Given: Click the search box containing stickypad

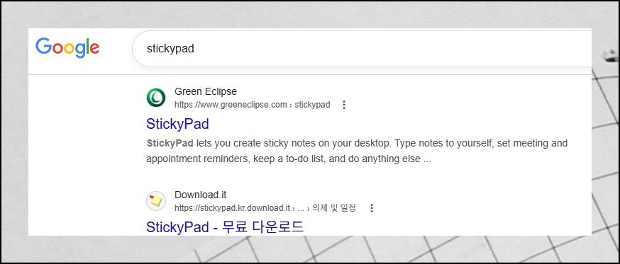Looking at the screenshot, I should coord(362,49).
